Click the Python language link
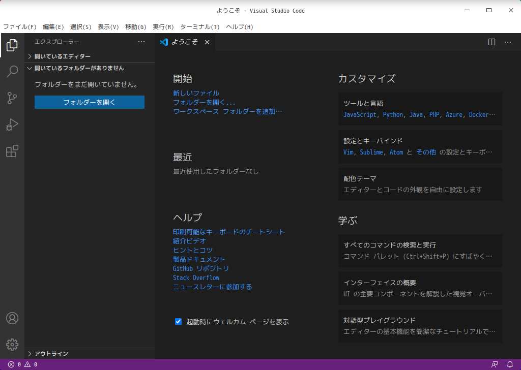The width and height of the screenshot is (521, 370). pos(393,115)
